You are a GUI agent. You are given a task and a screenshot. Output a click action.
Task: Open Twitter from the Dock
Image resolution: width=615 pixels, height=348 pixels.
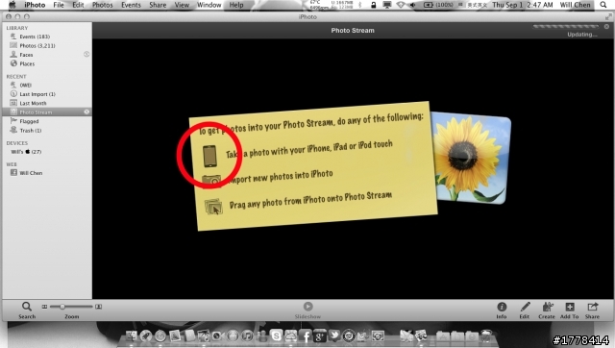[333, 336]
